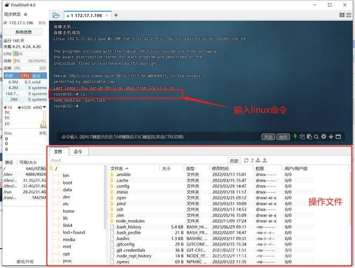Open 系统信息 system info button
The image size is (355, 268).
tap(23, 32)
